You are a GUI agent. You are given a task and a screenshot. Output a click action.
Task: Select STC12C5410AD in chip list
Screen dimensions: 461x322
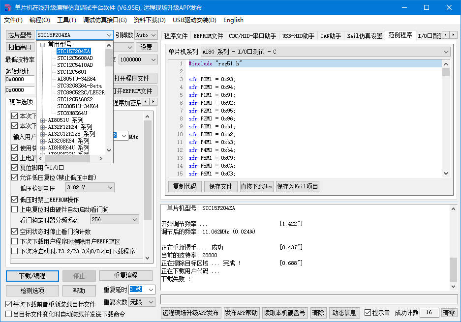coord(75,65)
